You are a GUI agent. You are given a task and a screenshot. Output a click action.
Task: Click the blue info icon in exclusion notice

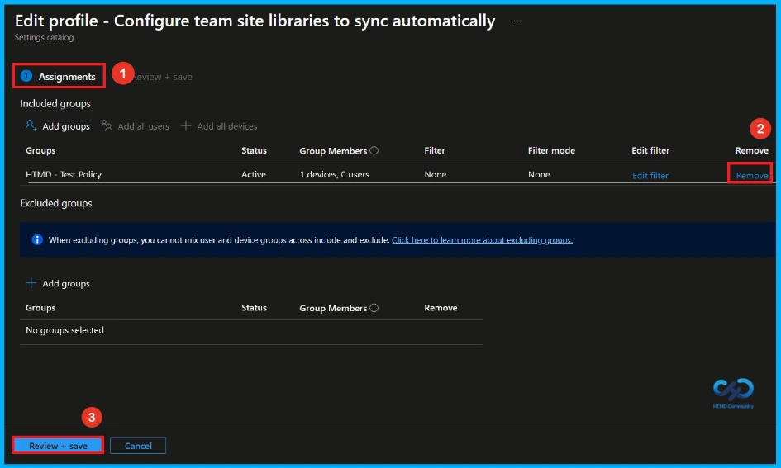click(x=37, y=239)
